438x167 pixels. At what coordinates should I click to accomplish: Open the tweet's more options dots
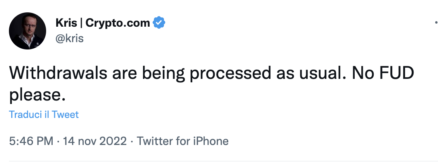click(436, 23)
